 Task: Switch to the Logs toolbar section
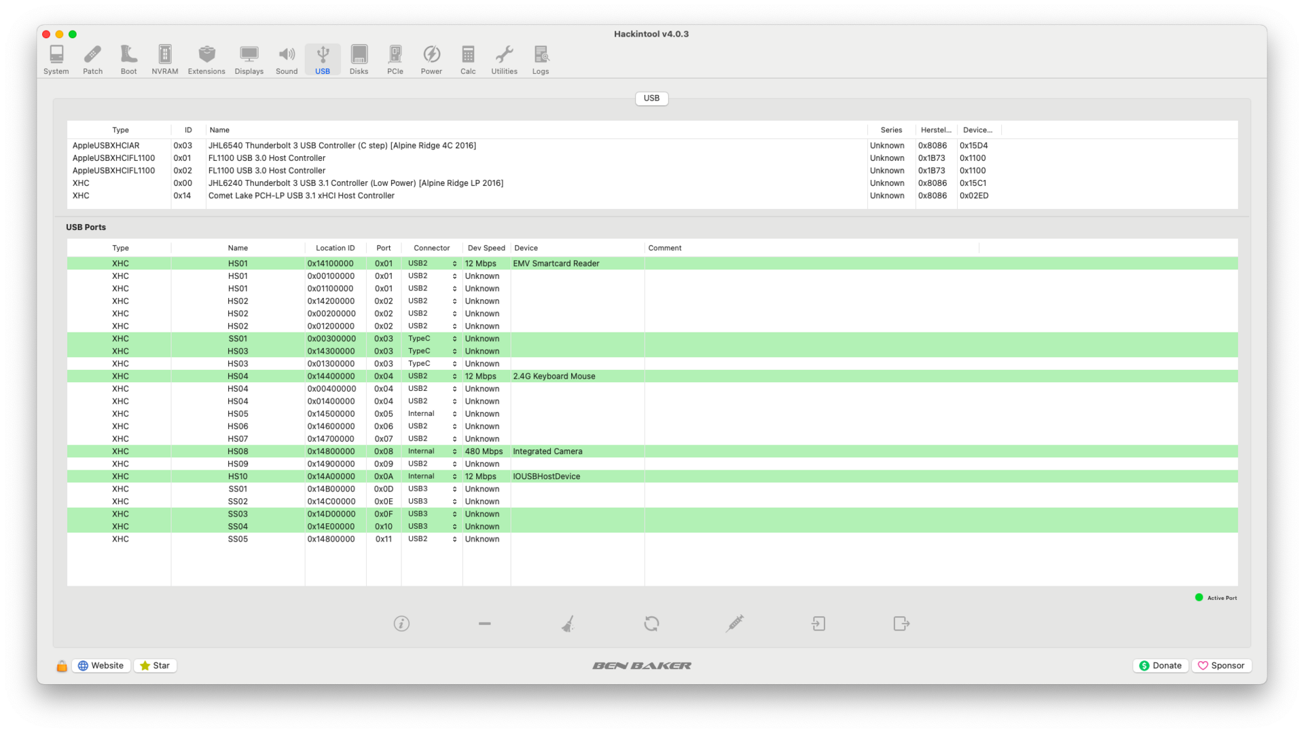[x=541, y=60]
